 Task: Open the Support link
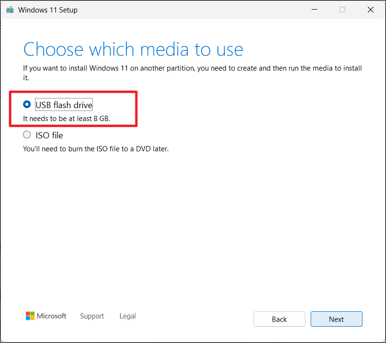[92, 316]
